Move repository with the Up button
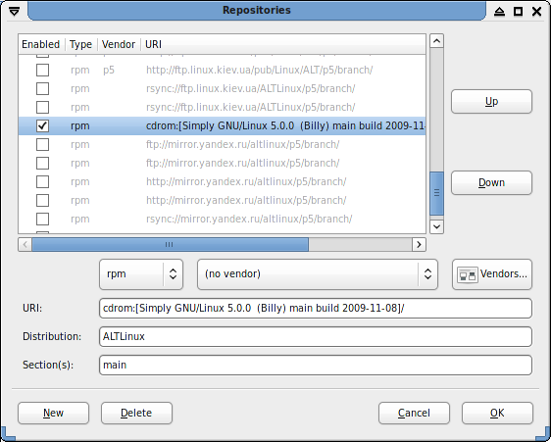551x442 pixels. pyautogui.click(x=491, y=101)
